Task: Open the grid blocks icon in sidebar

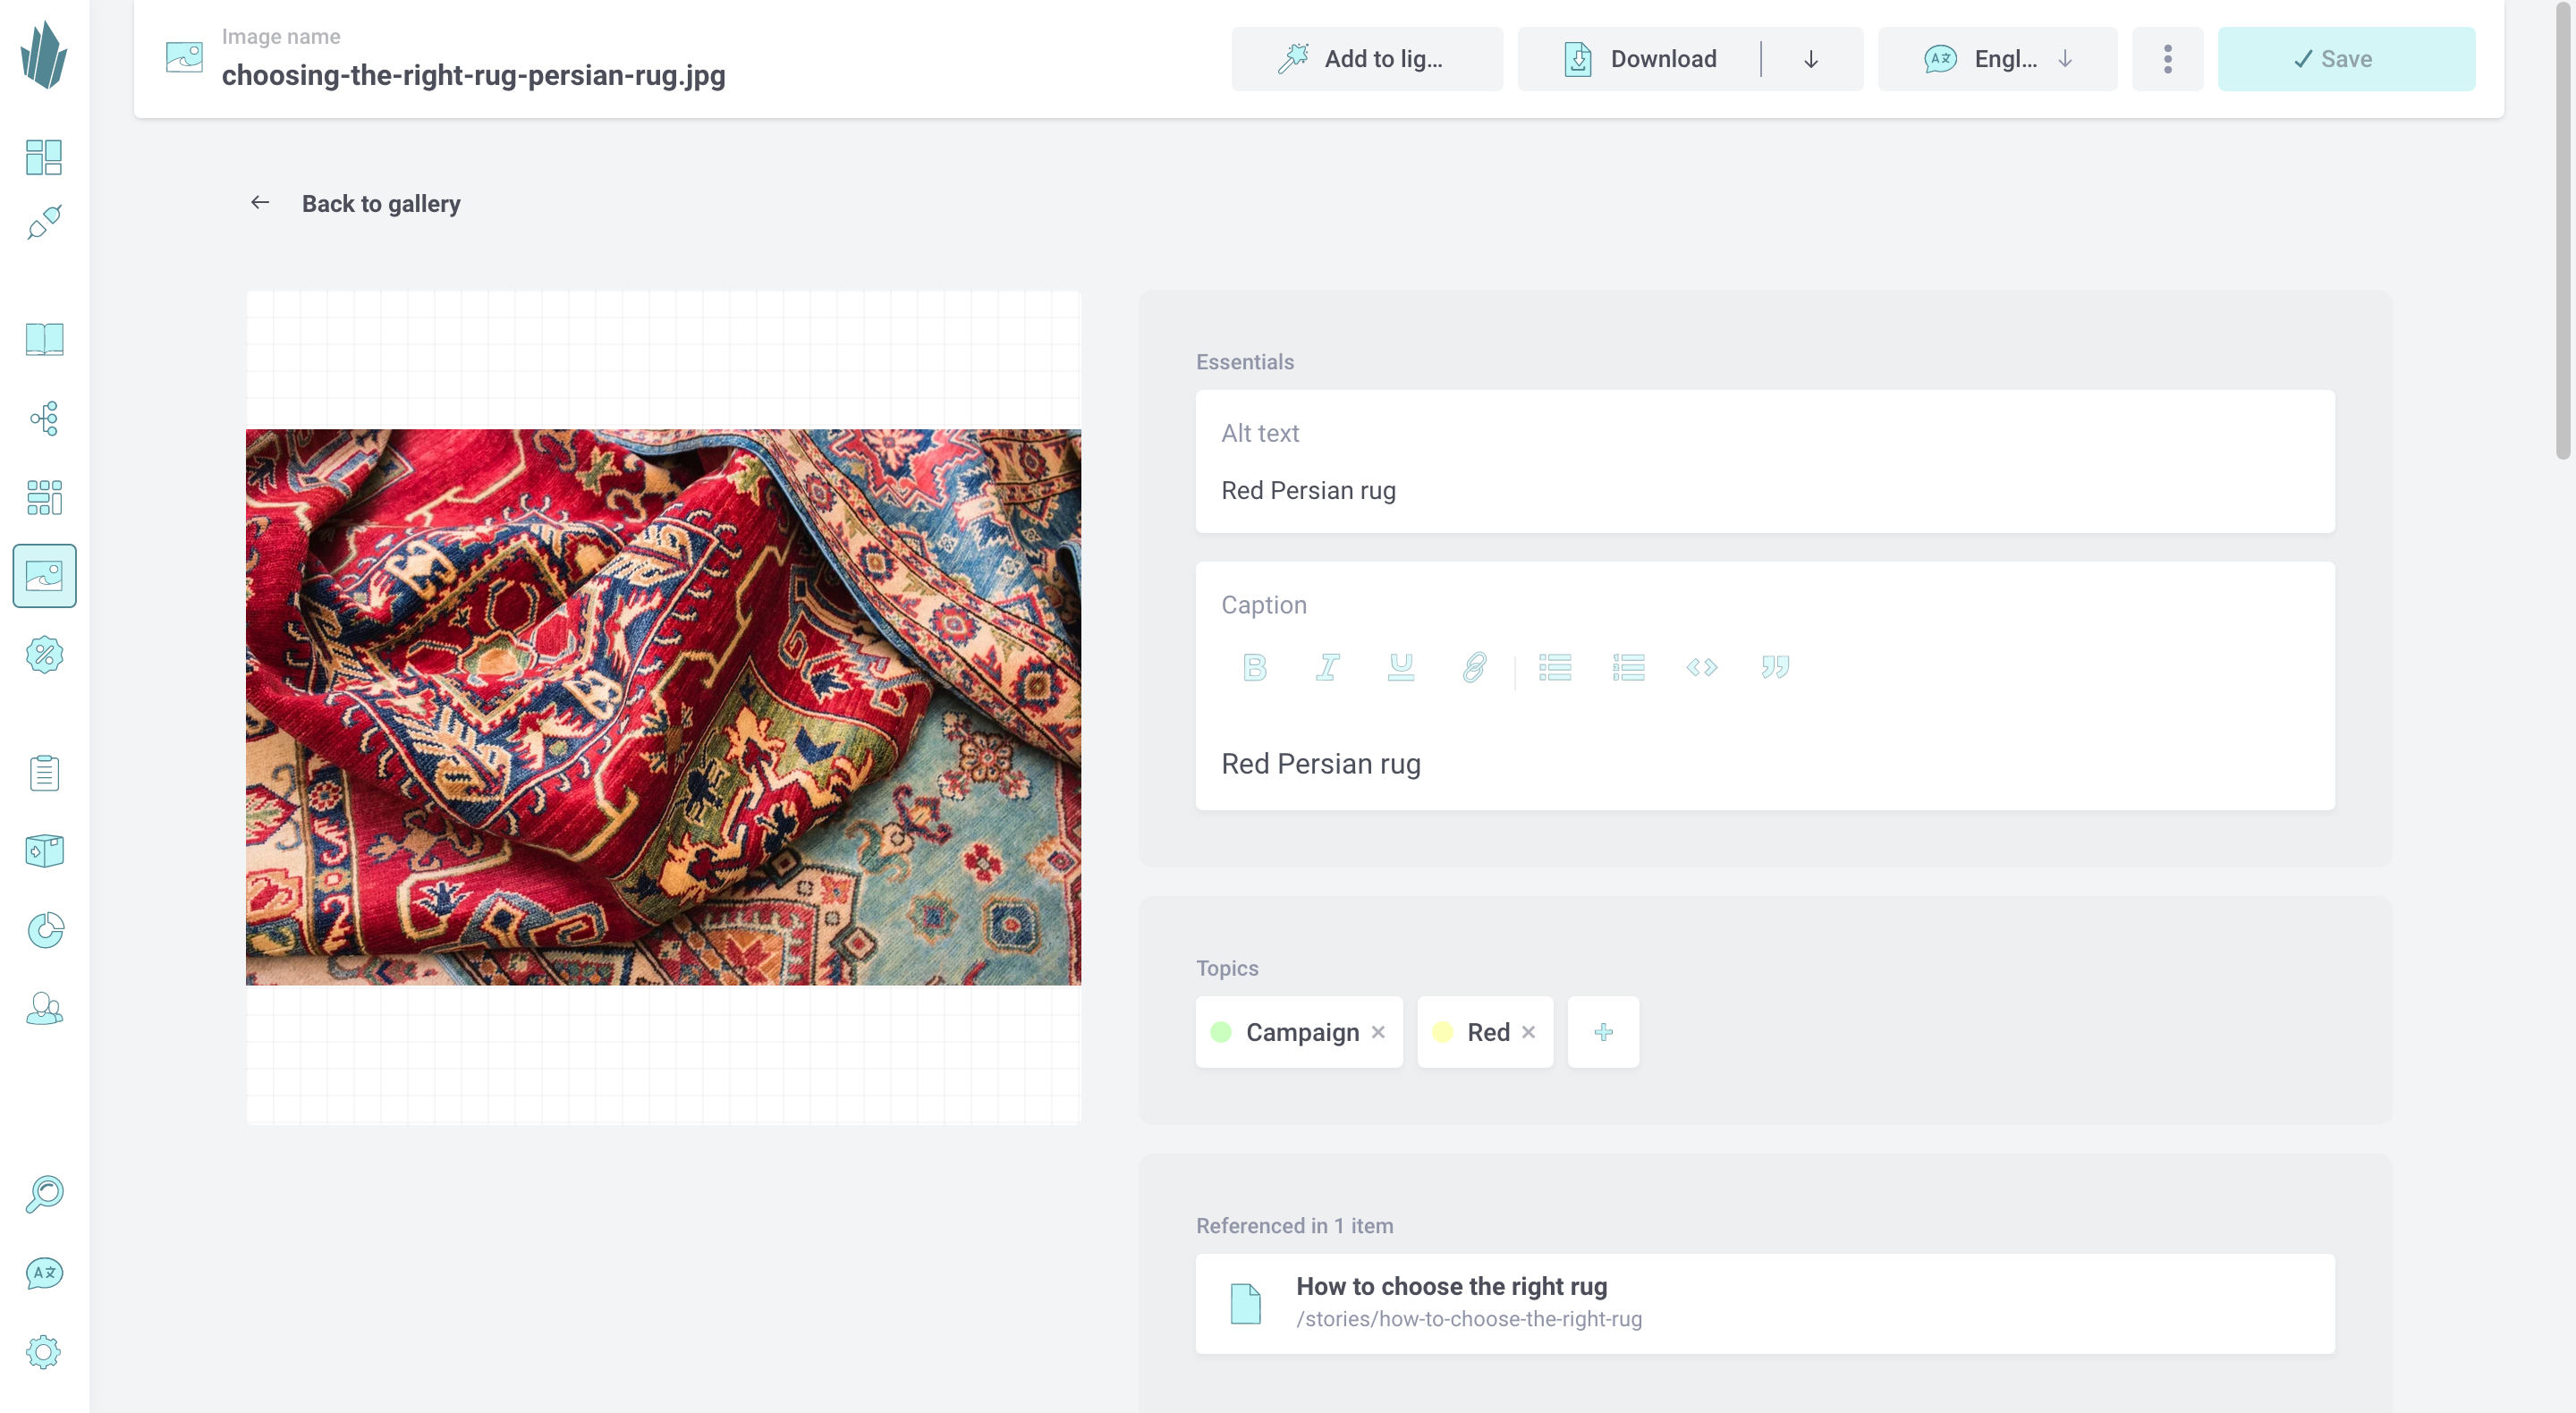Action: 44,497
